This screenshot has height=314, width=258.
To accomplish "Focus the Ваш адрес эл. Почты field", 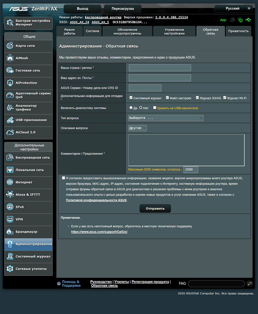I will (160, 78).
